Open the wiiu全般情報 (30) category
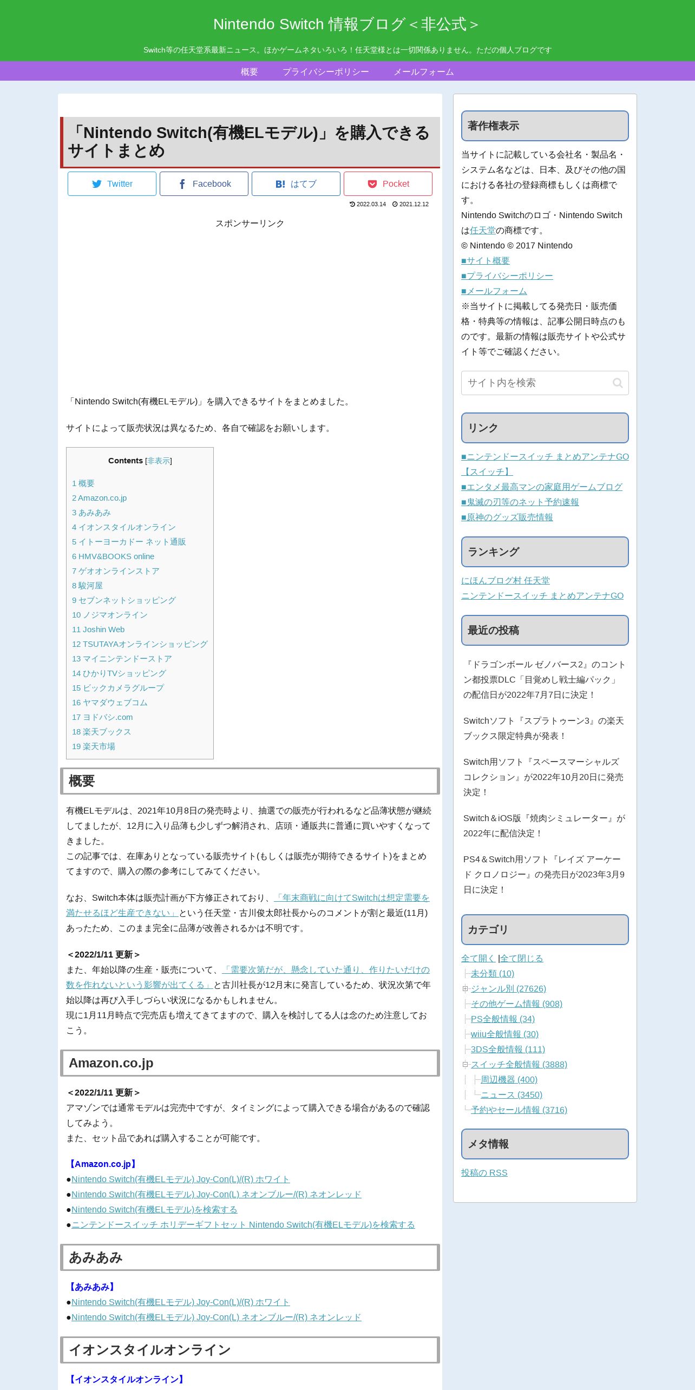This screenshot has height=1390, width=695. point(504,1034)
